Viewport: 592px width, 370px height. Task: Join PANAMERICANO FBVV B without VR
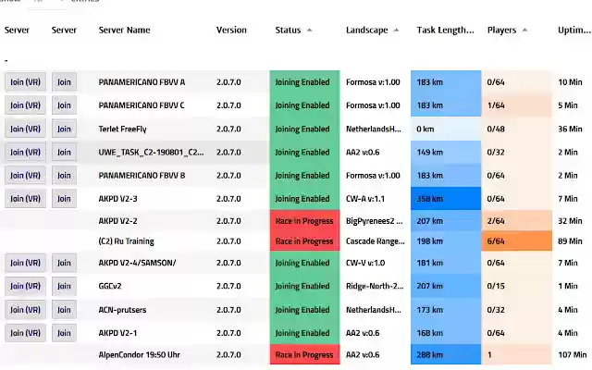(64, 175)
